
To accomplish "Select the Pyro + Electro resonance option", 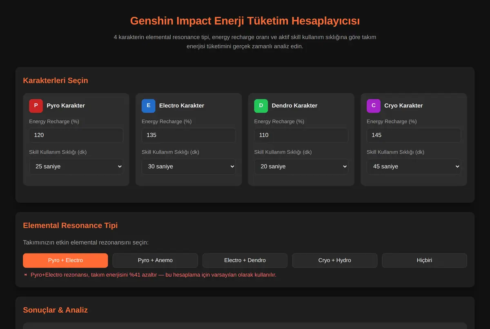I will pyautogui.click(x=65, y=260).
